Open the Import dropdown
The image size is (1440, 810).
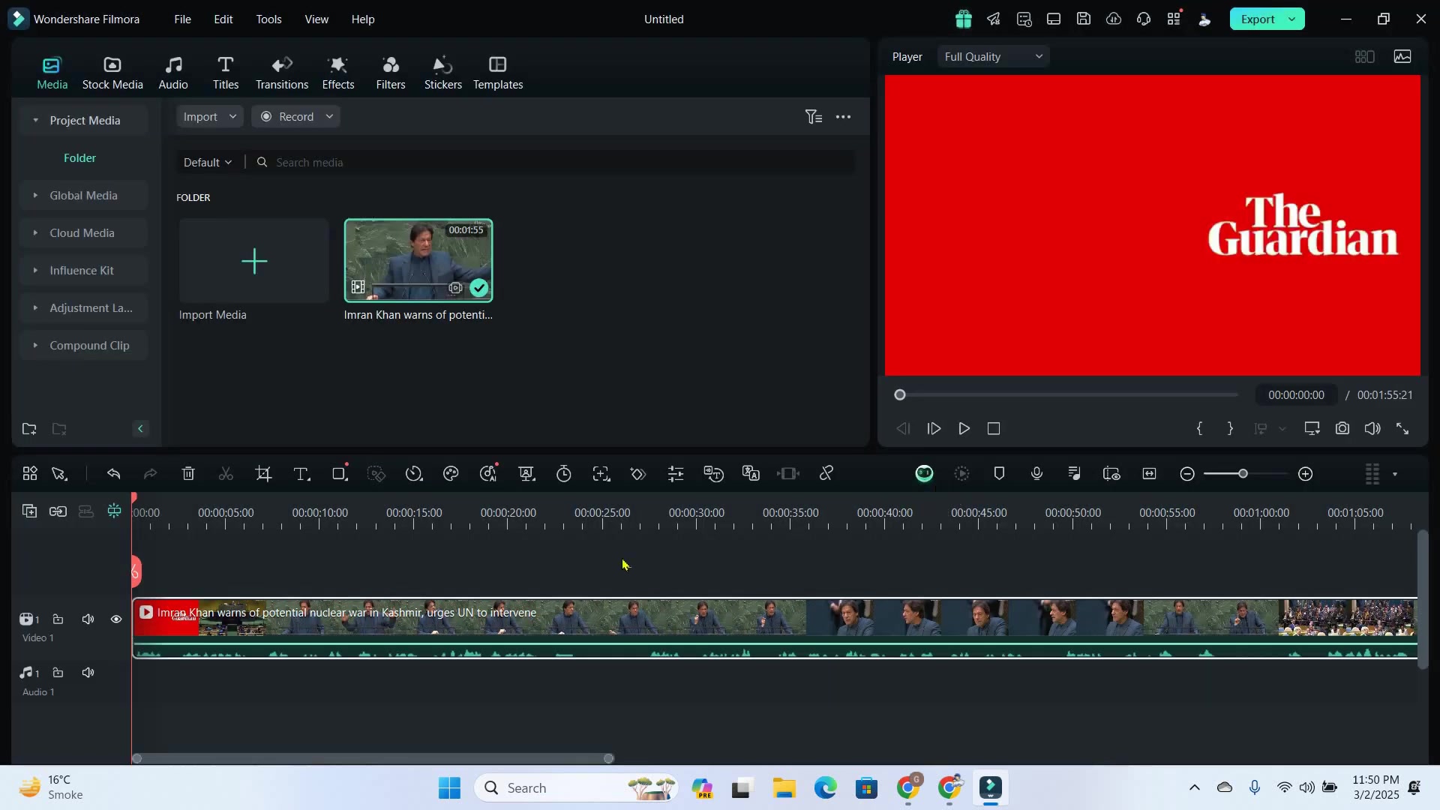210,117
